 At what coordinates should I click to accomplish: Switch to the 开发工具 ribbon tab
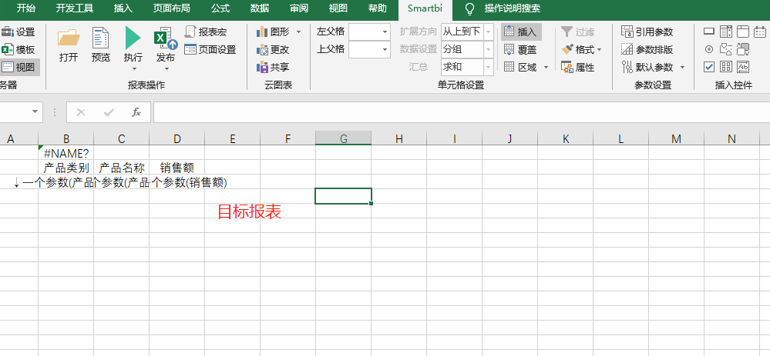point(75,8)
